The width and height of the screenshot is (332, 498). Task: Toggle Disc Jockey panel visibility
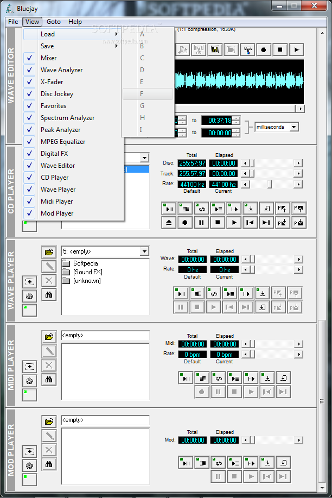pos(73,94)
